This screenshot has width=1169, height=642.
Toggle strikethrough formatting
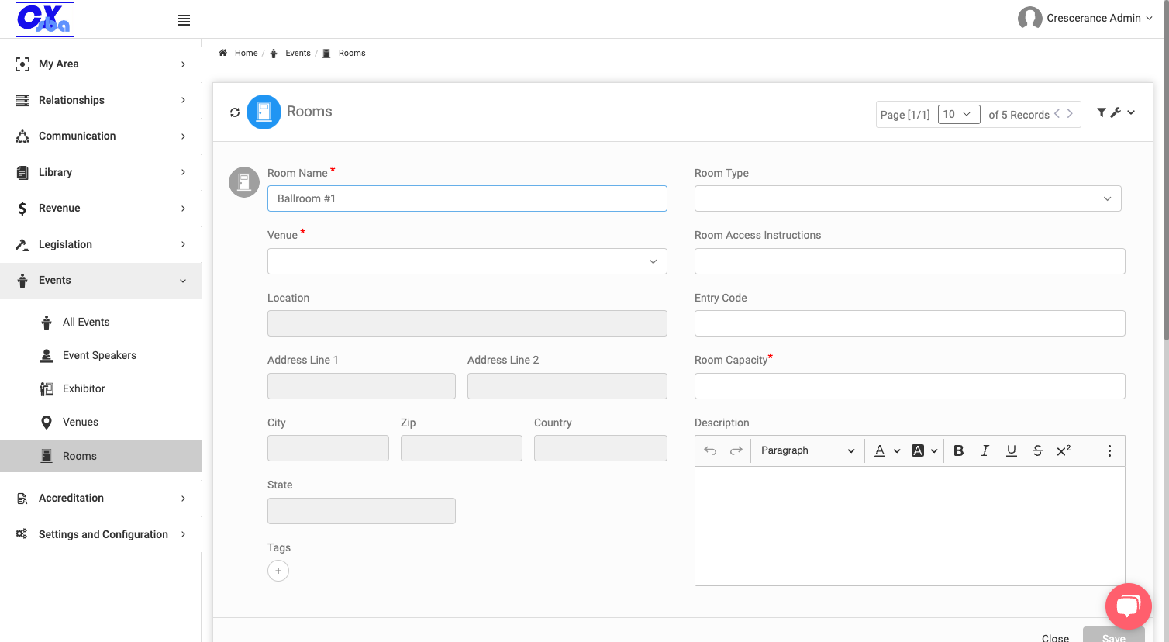pos(1038,450)
